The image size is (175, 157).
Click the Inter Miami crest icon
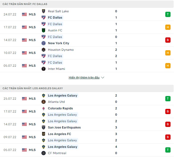click(x=44, y=69)
